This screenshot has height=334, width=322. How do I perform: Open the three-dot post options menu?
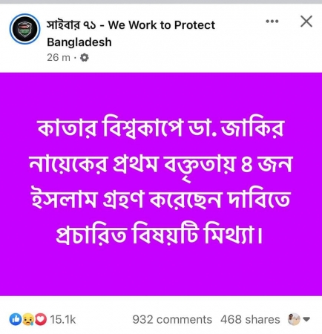pos(272,22)
